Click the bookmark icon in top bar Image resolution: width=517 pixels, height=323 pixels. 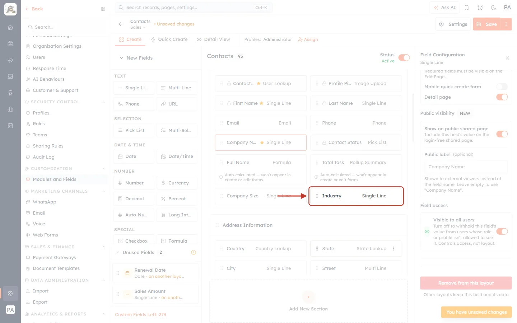(x=467, y=8)
